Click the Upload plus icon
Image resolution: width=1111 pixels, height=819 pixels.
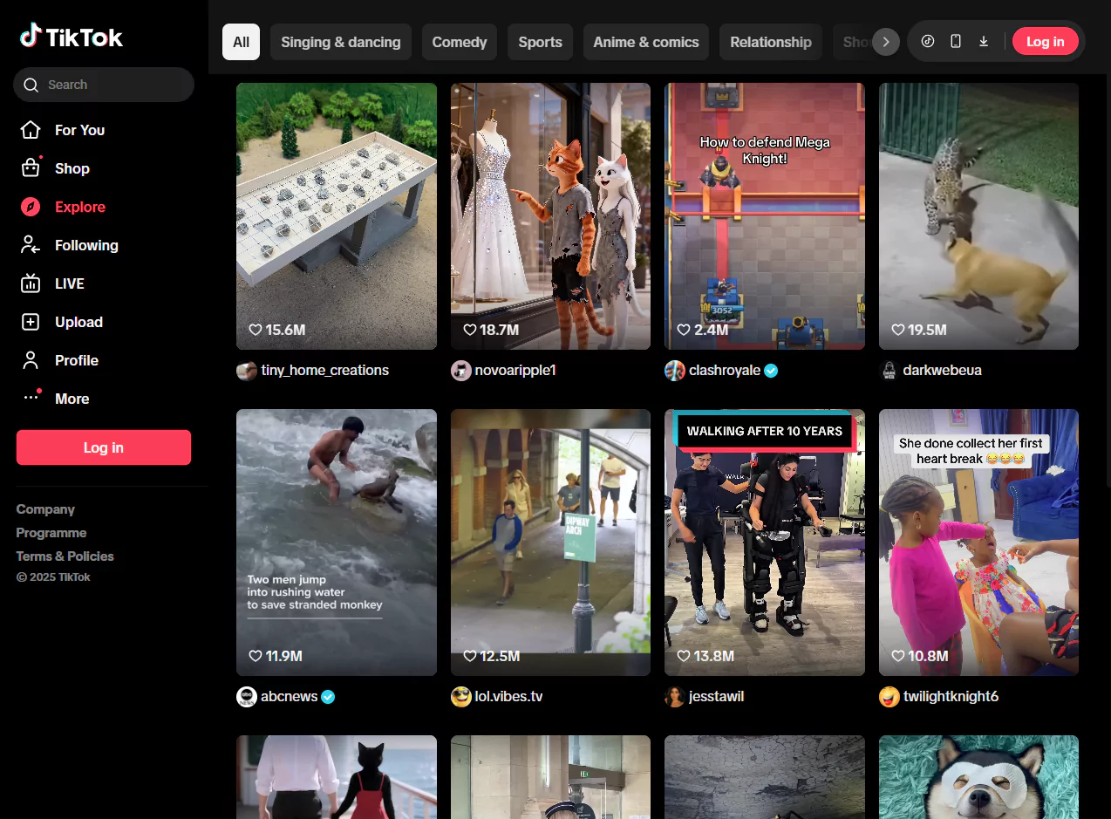click(x=31, y=322)
